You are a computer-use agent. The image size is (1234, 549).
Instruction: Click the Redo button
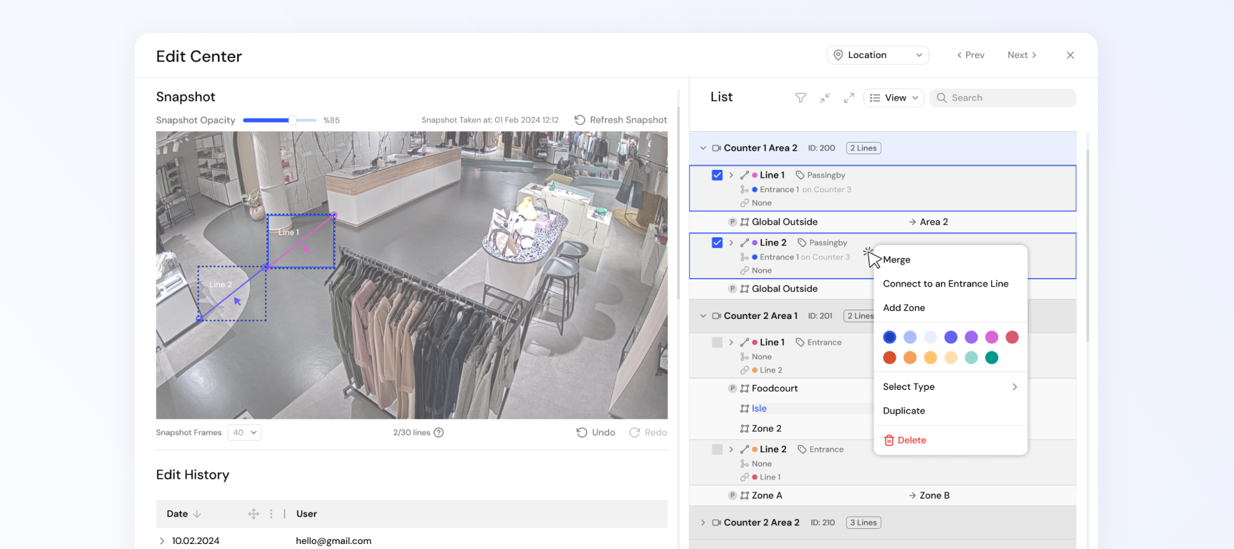(x=648, y=433)
